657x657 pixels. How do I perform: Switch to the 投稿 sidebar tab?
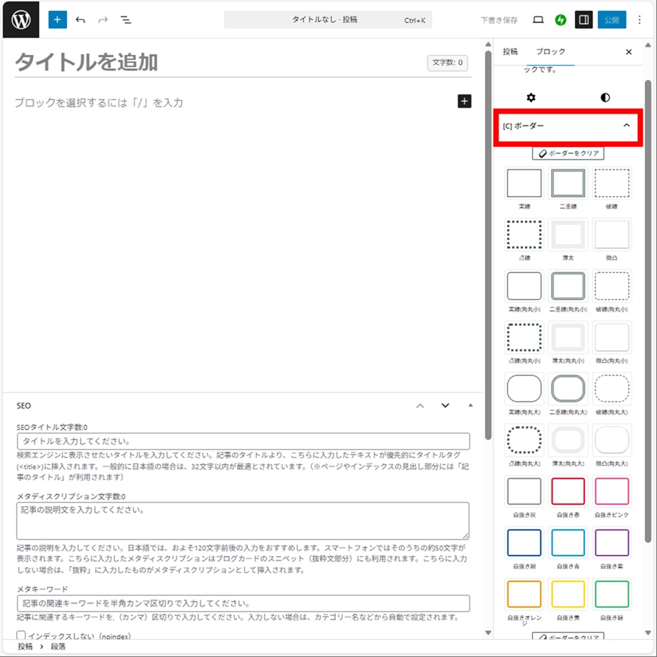(510, 52)
